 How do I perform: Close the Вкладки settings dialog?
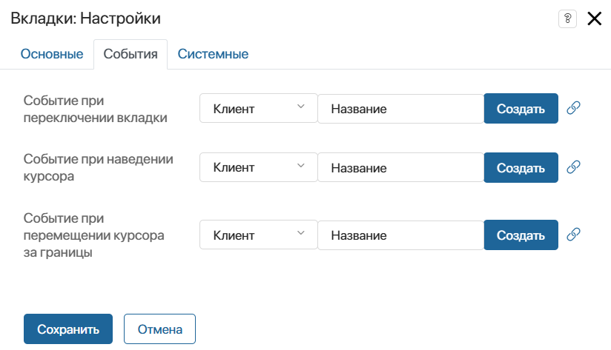click(594, 19)
